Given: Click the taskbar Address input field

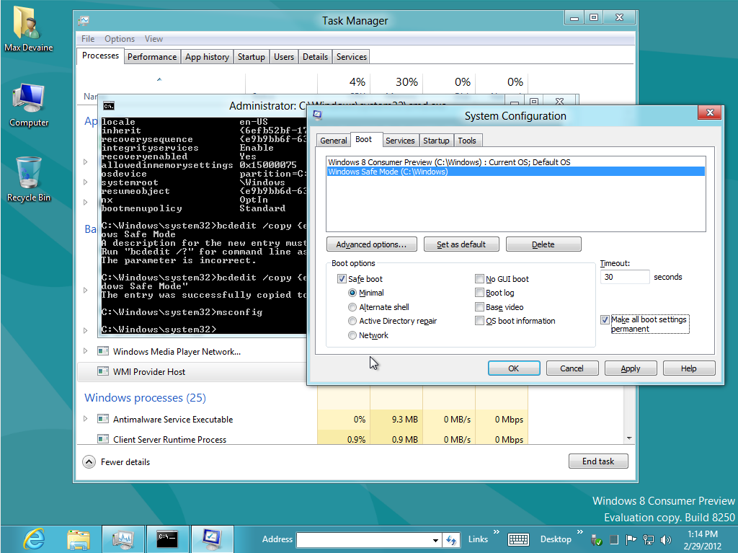Looking at the screenshot, I should (364, 540).
